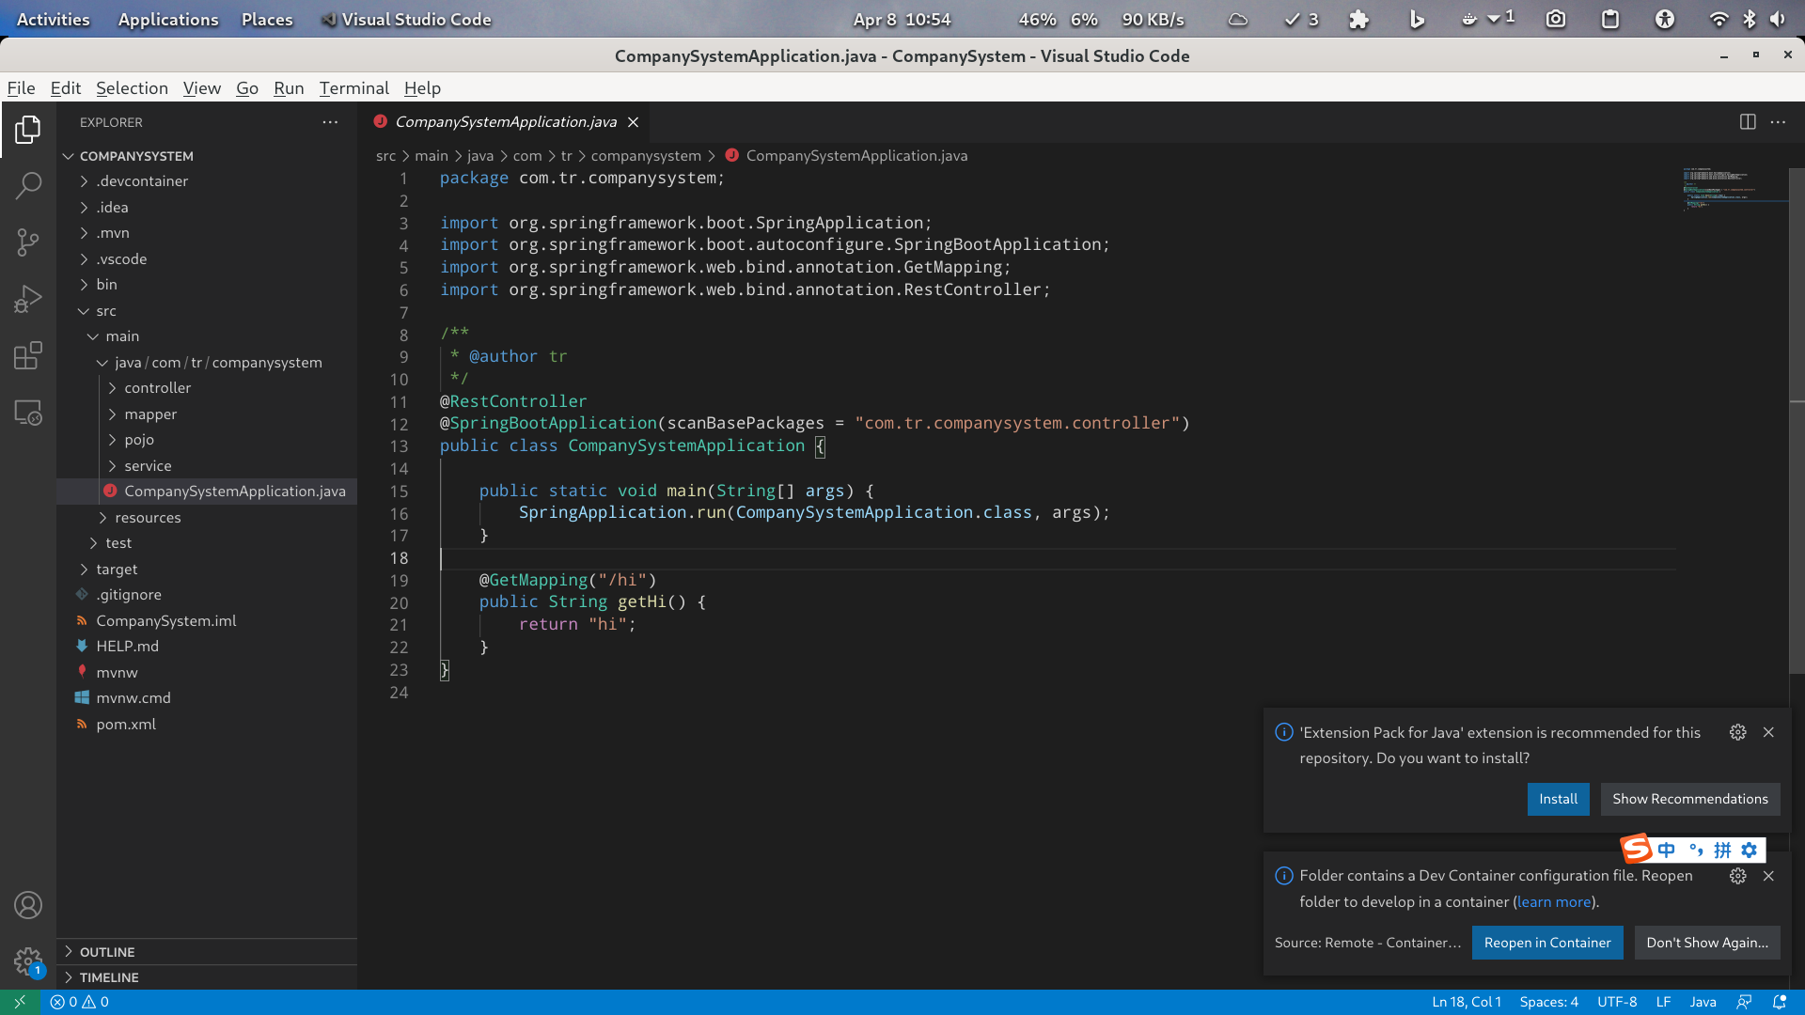Click Ln 18, Col 1 in status bar

click(1466, 1002)
